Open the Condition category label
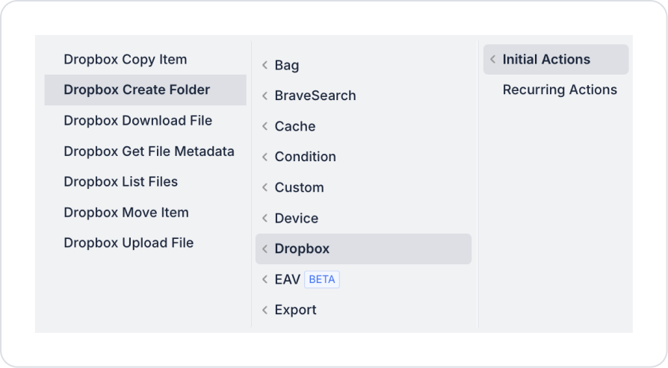 point(305,157)
